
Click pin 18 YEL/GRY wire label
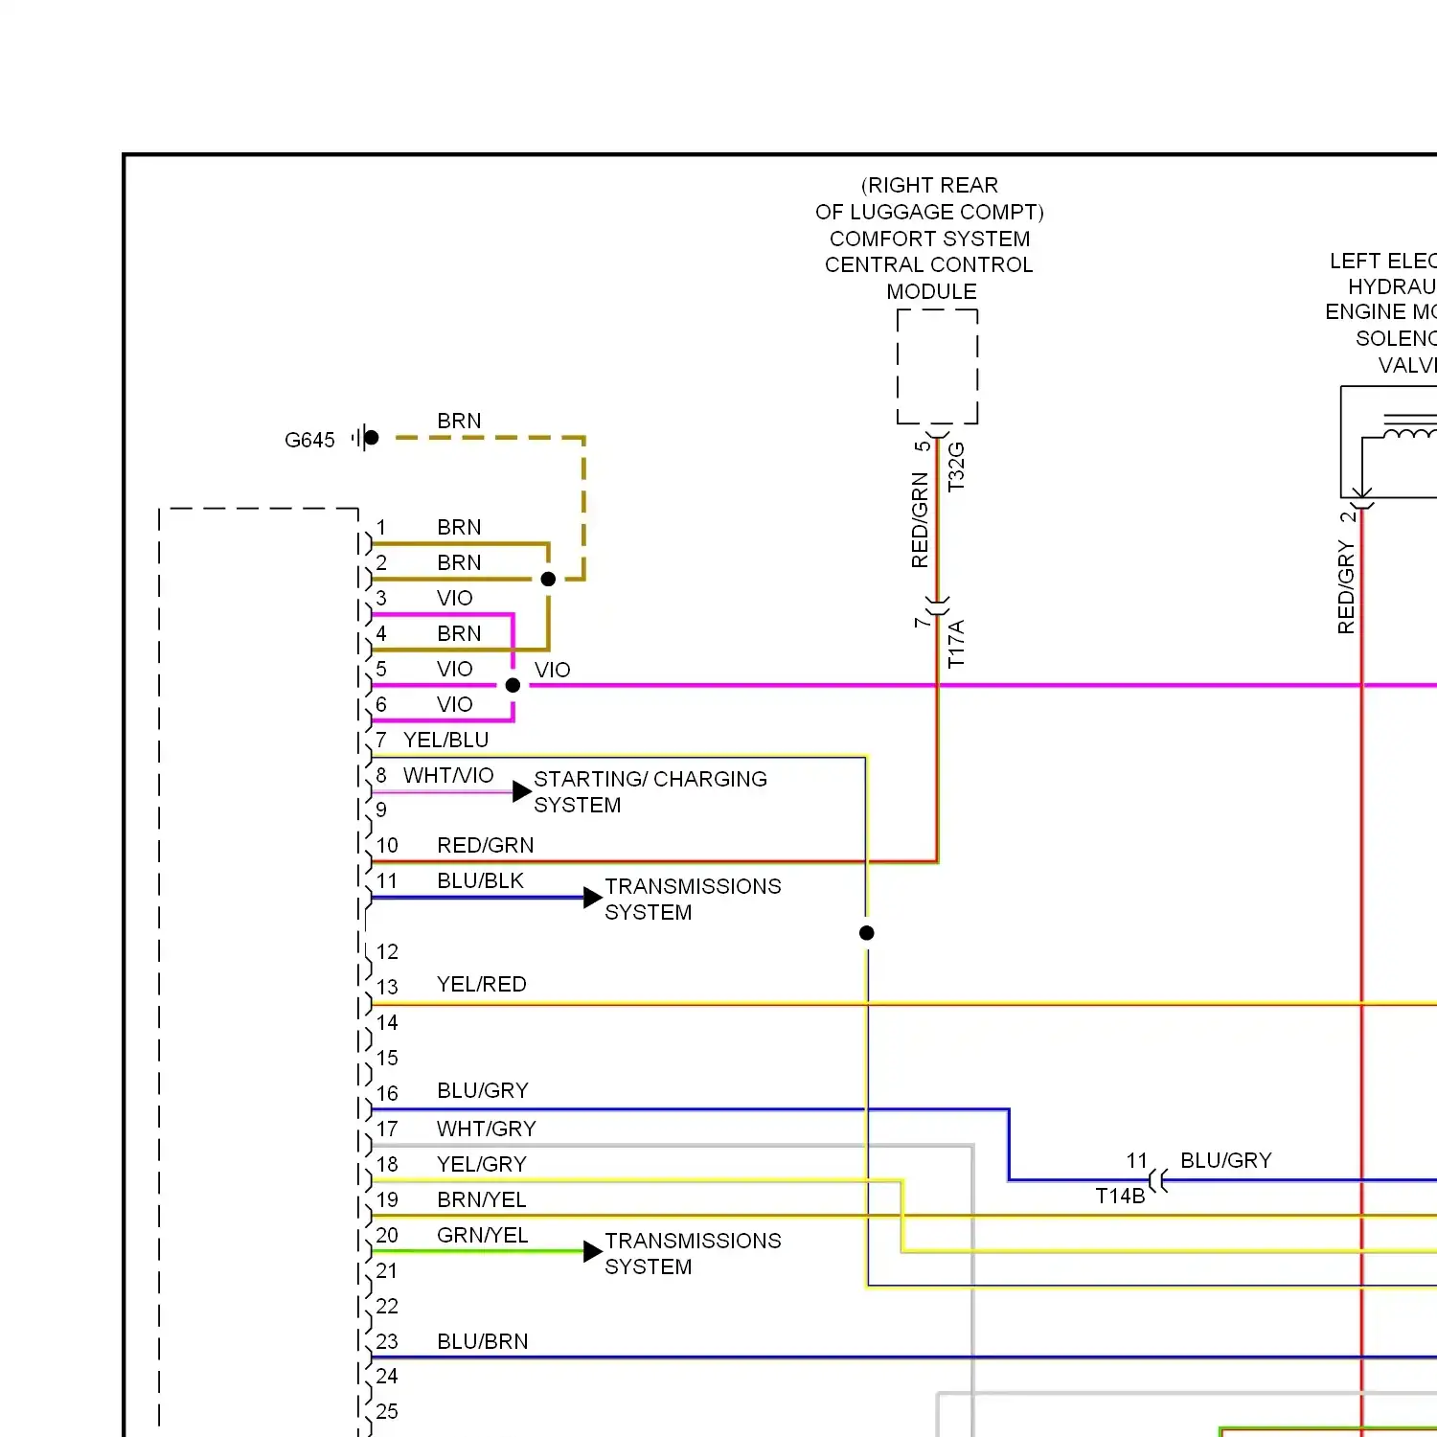[x=482, y=1164]
